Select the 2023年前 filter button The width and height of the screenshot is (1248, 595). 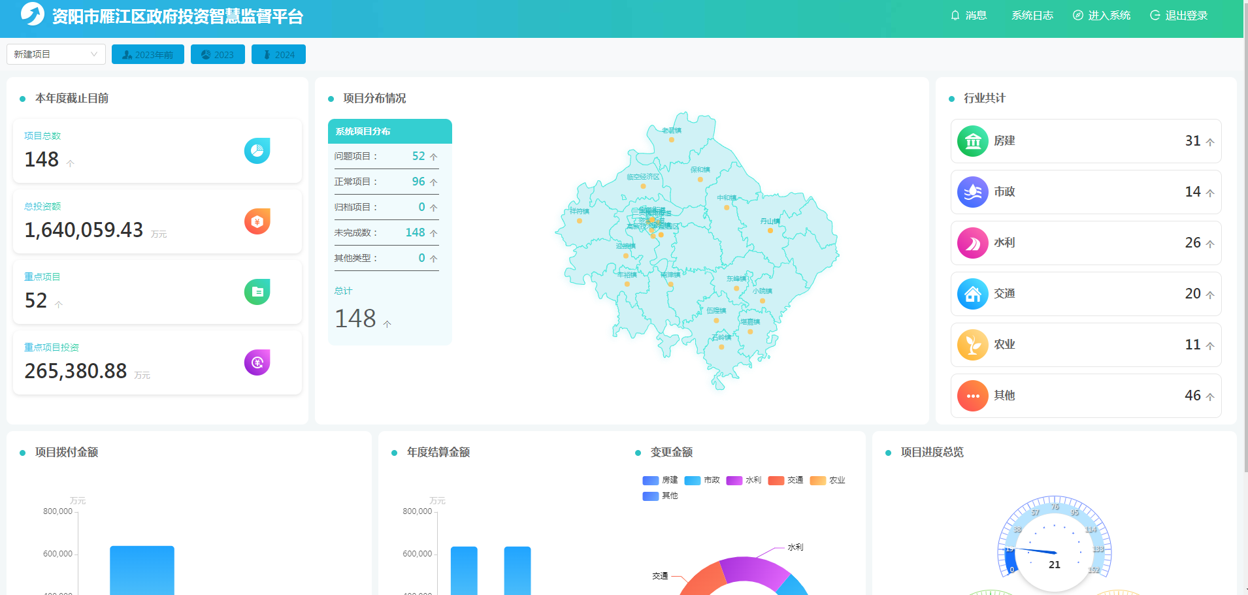click(148, 54)
